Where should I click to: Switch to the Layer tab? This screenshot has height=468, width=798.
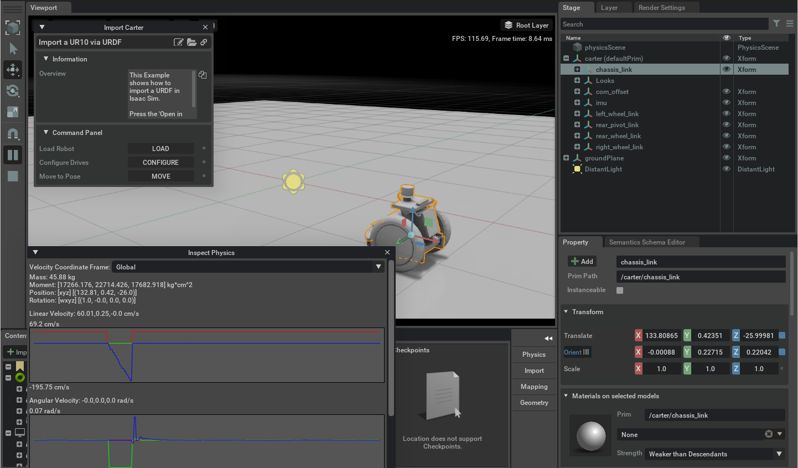pyautogui.click(x=609, y=8)
